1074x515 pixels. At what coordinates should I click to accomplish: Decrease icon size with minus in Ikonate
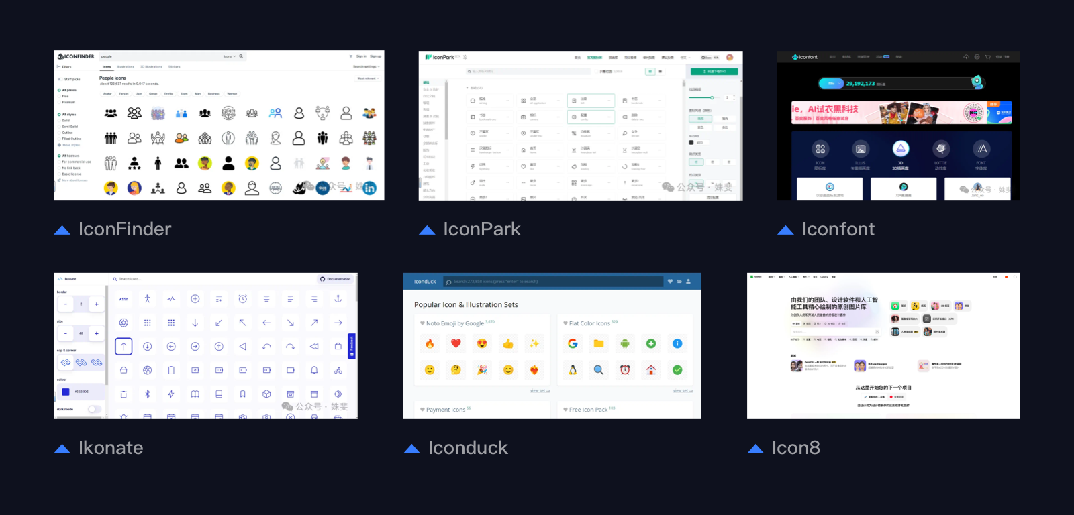tap(66, 333)
